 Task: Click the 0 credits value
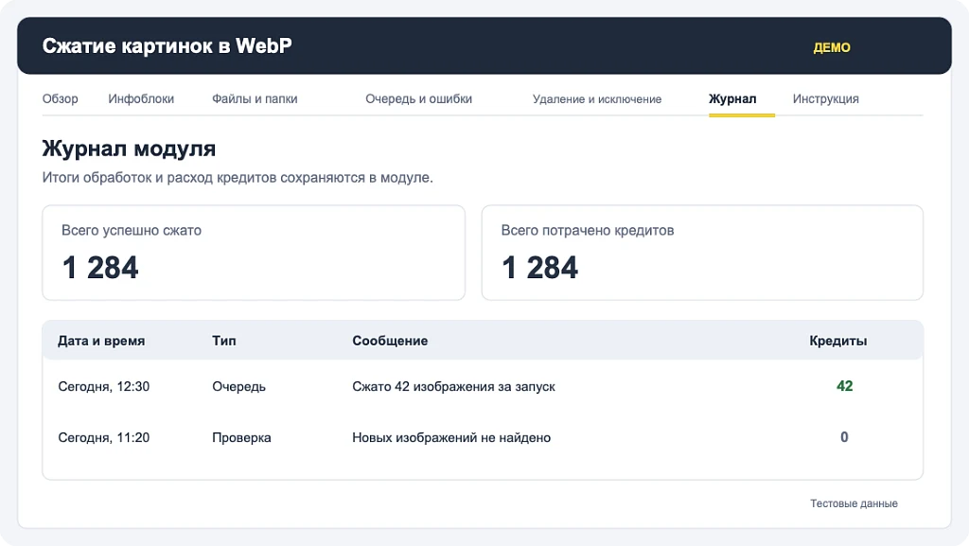click(844, 437)
